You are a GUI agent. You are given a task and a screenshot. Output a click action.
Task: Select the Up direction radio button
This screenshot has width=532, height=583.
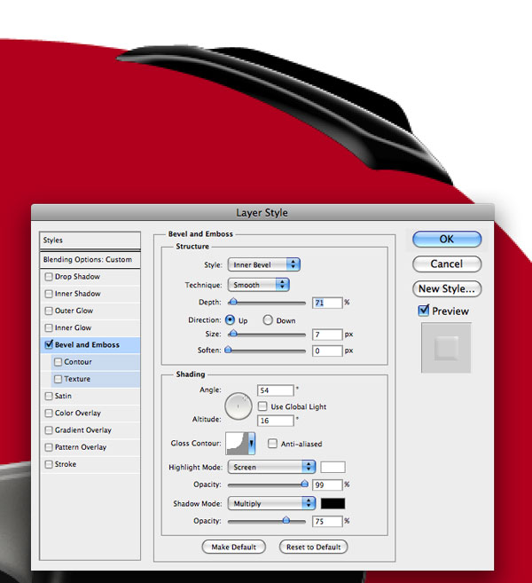pos(230,319)
